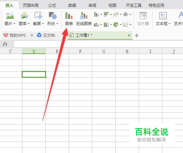Select the area chart type icon
Viewport: 183px width, 153px height.
click(x=97, y=24)
